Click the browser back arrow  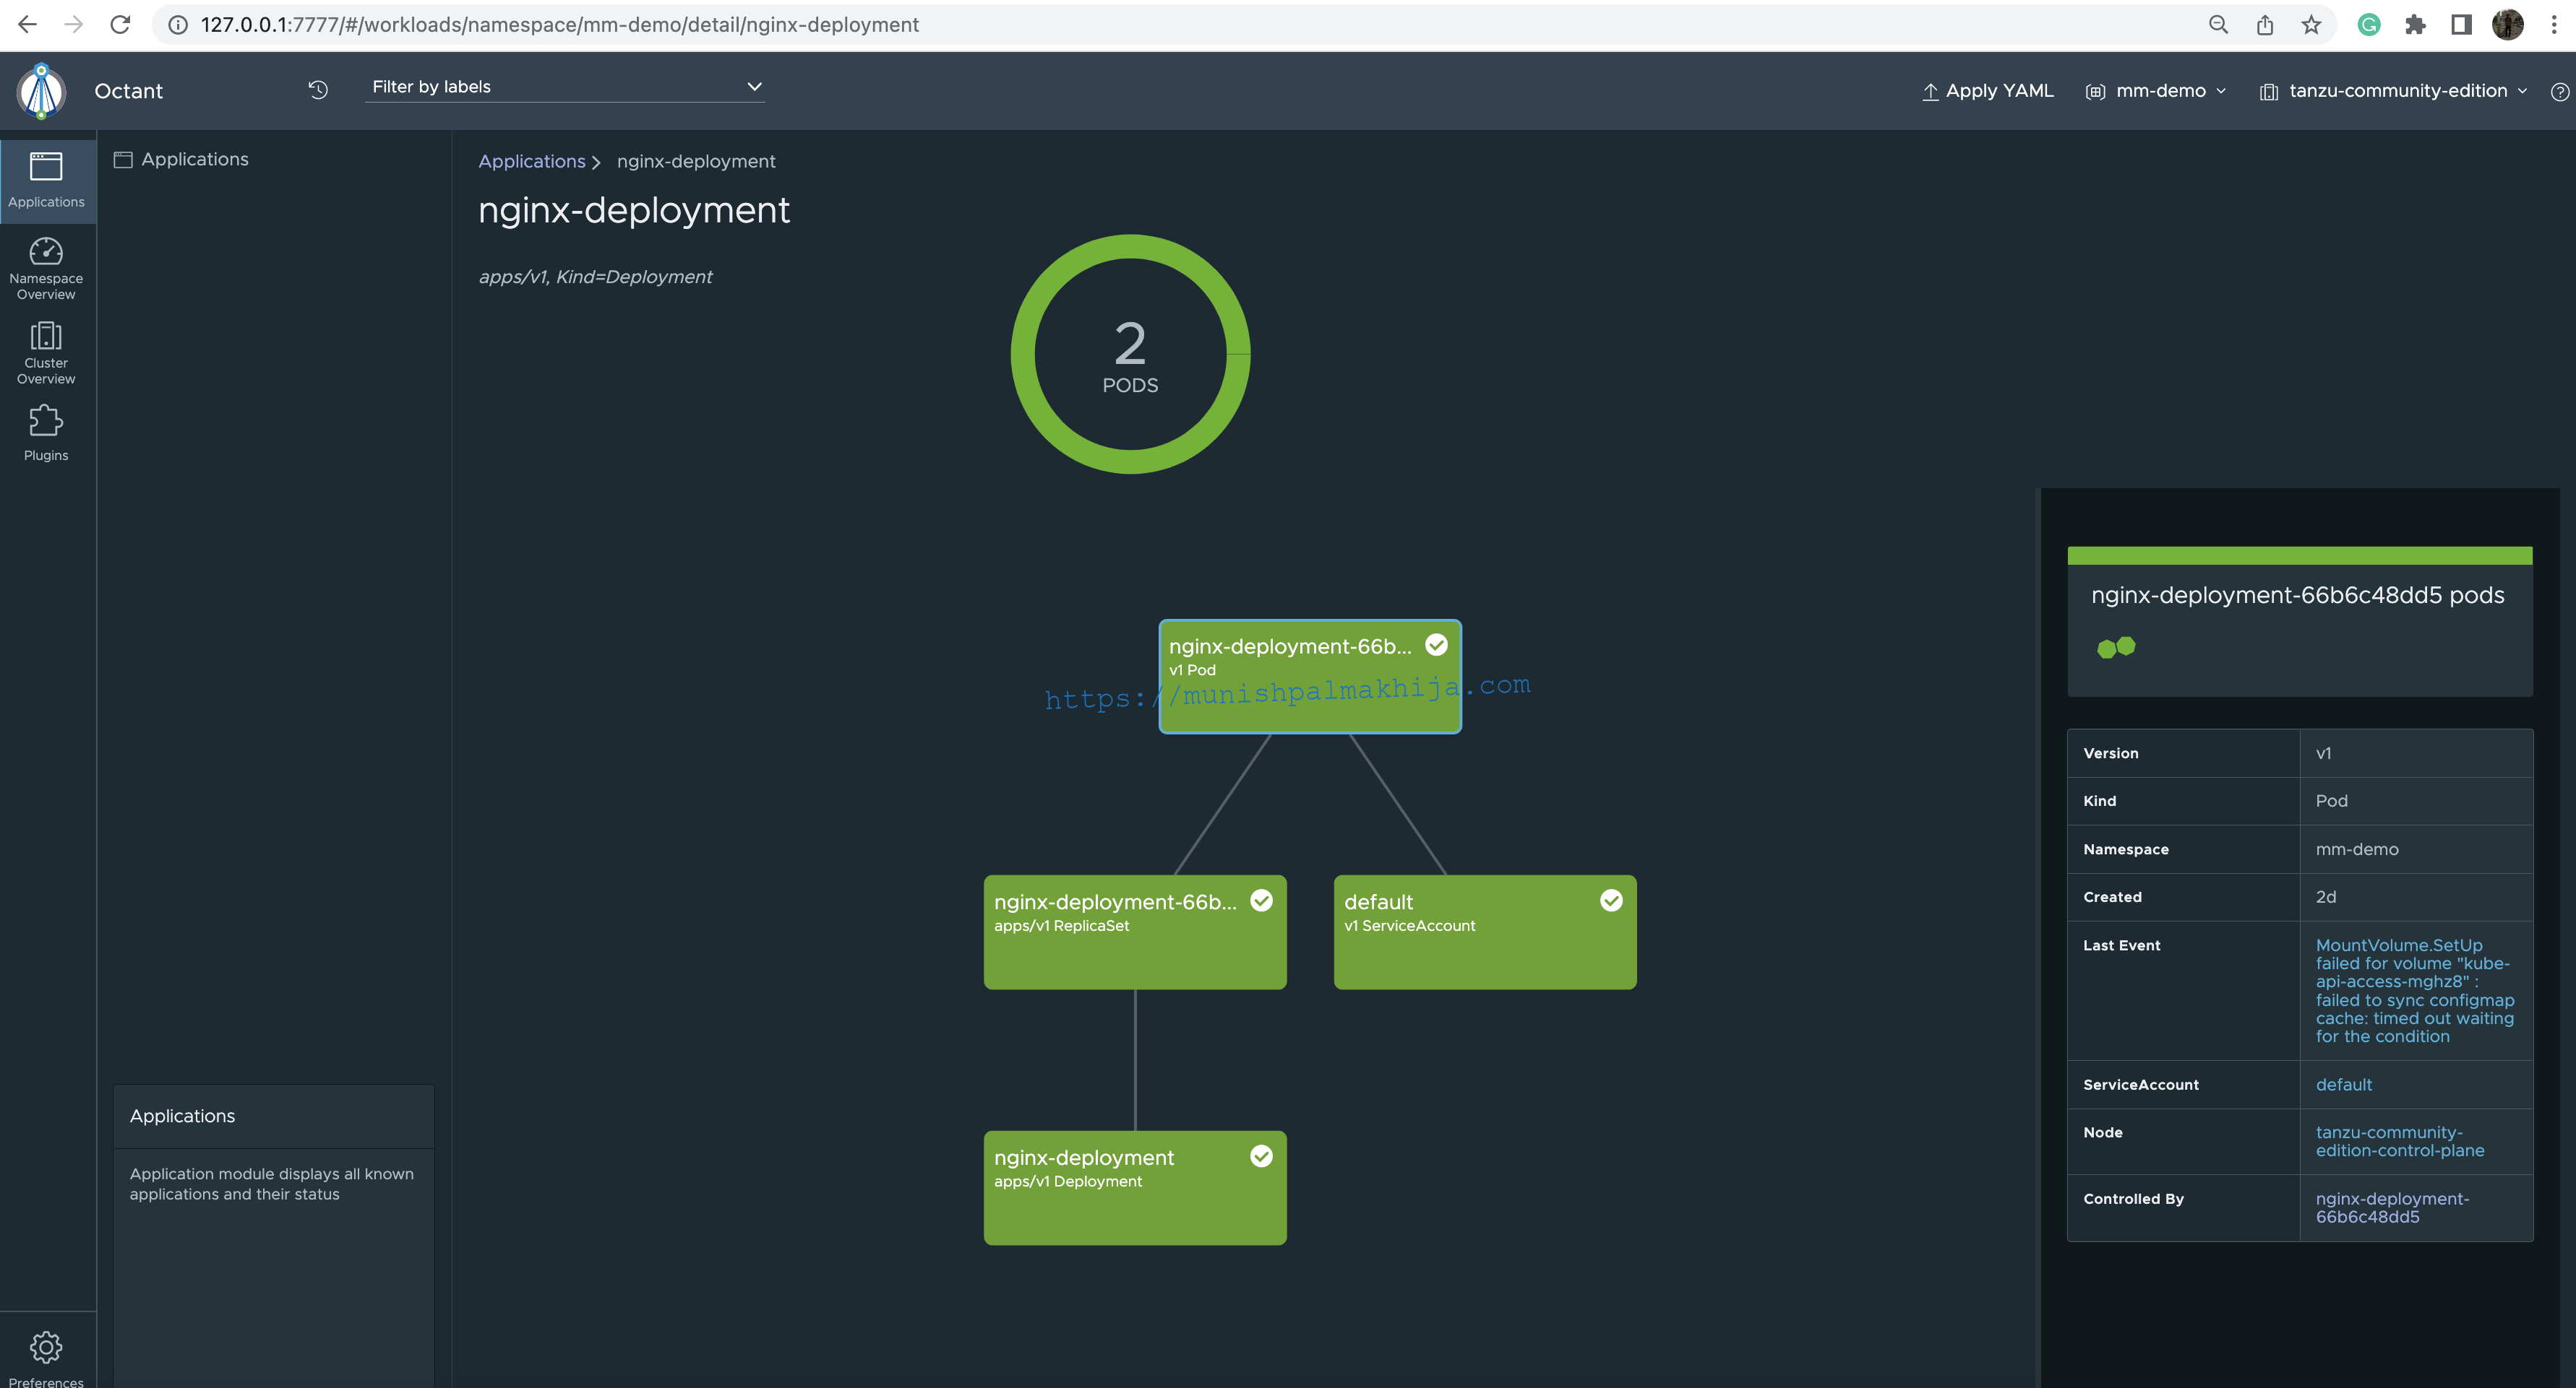[27, 24]
